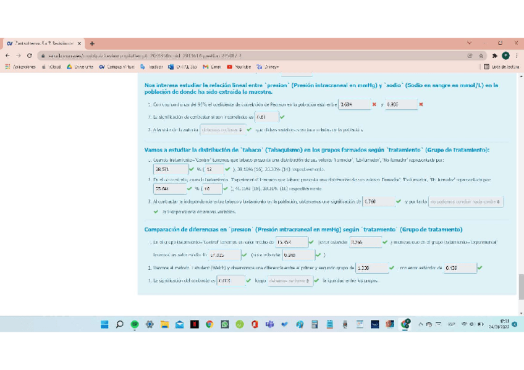
Task: Click the Pearson lower bound field 0.694
Action: [x=353, y=105]
